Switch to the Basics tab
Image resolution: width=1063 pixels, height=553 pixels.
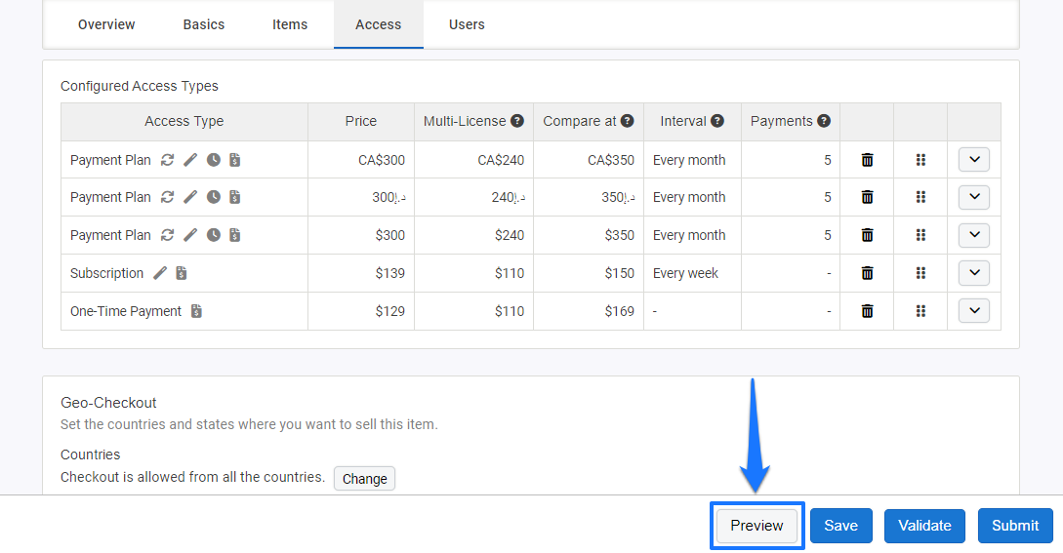pyautogui.click(x=203, y=24)
